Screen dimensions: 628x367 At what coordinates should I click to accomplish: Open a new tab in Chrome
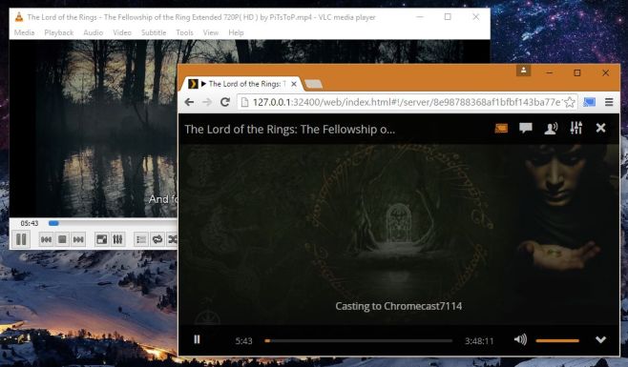point(313,84)
